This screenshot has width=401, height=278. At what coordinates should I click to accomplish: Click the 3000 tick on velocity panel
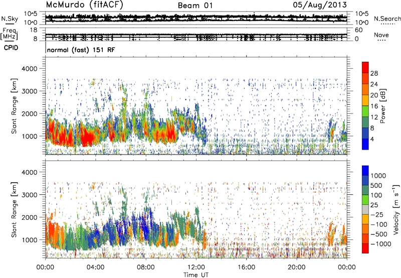click(29, 195)
